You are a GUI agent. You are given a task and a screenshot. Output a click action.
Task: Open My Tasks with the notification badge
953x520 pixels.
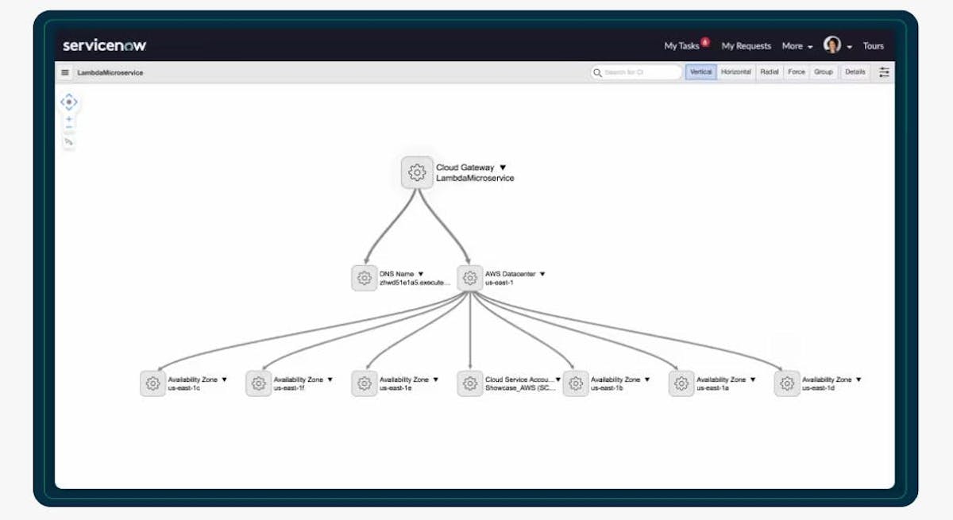681,46
